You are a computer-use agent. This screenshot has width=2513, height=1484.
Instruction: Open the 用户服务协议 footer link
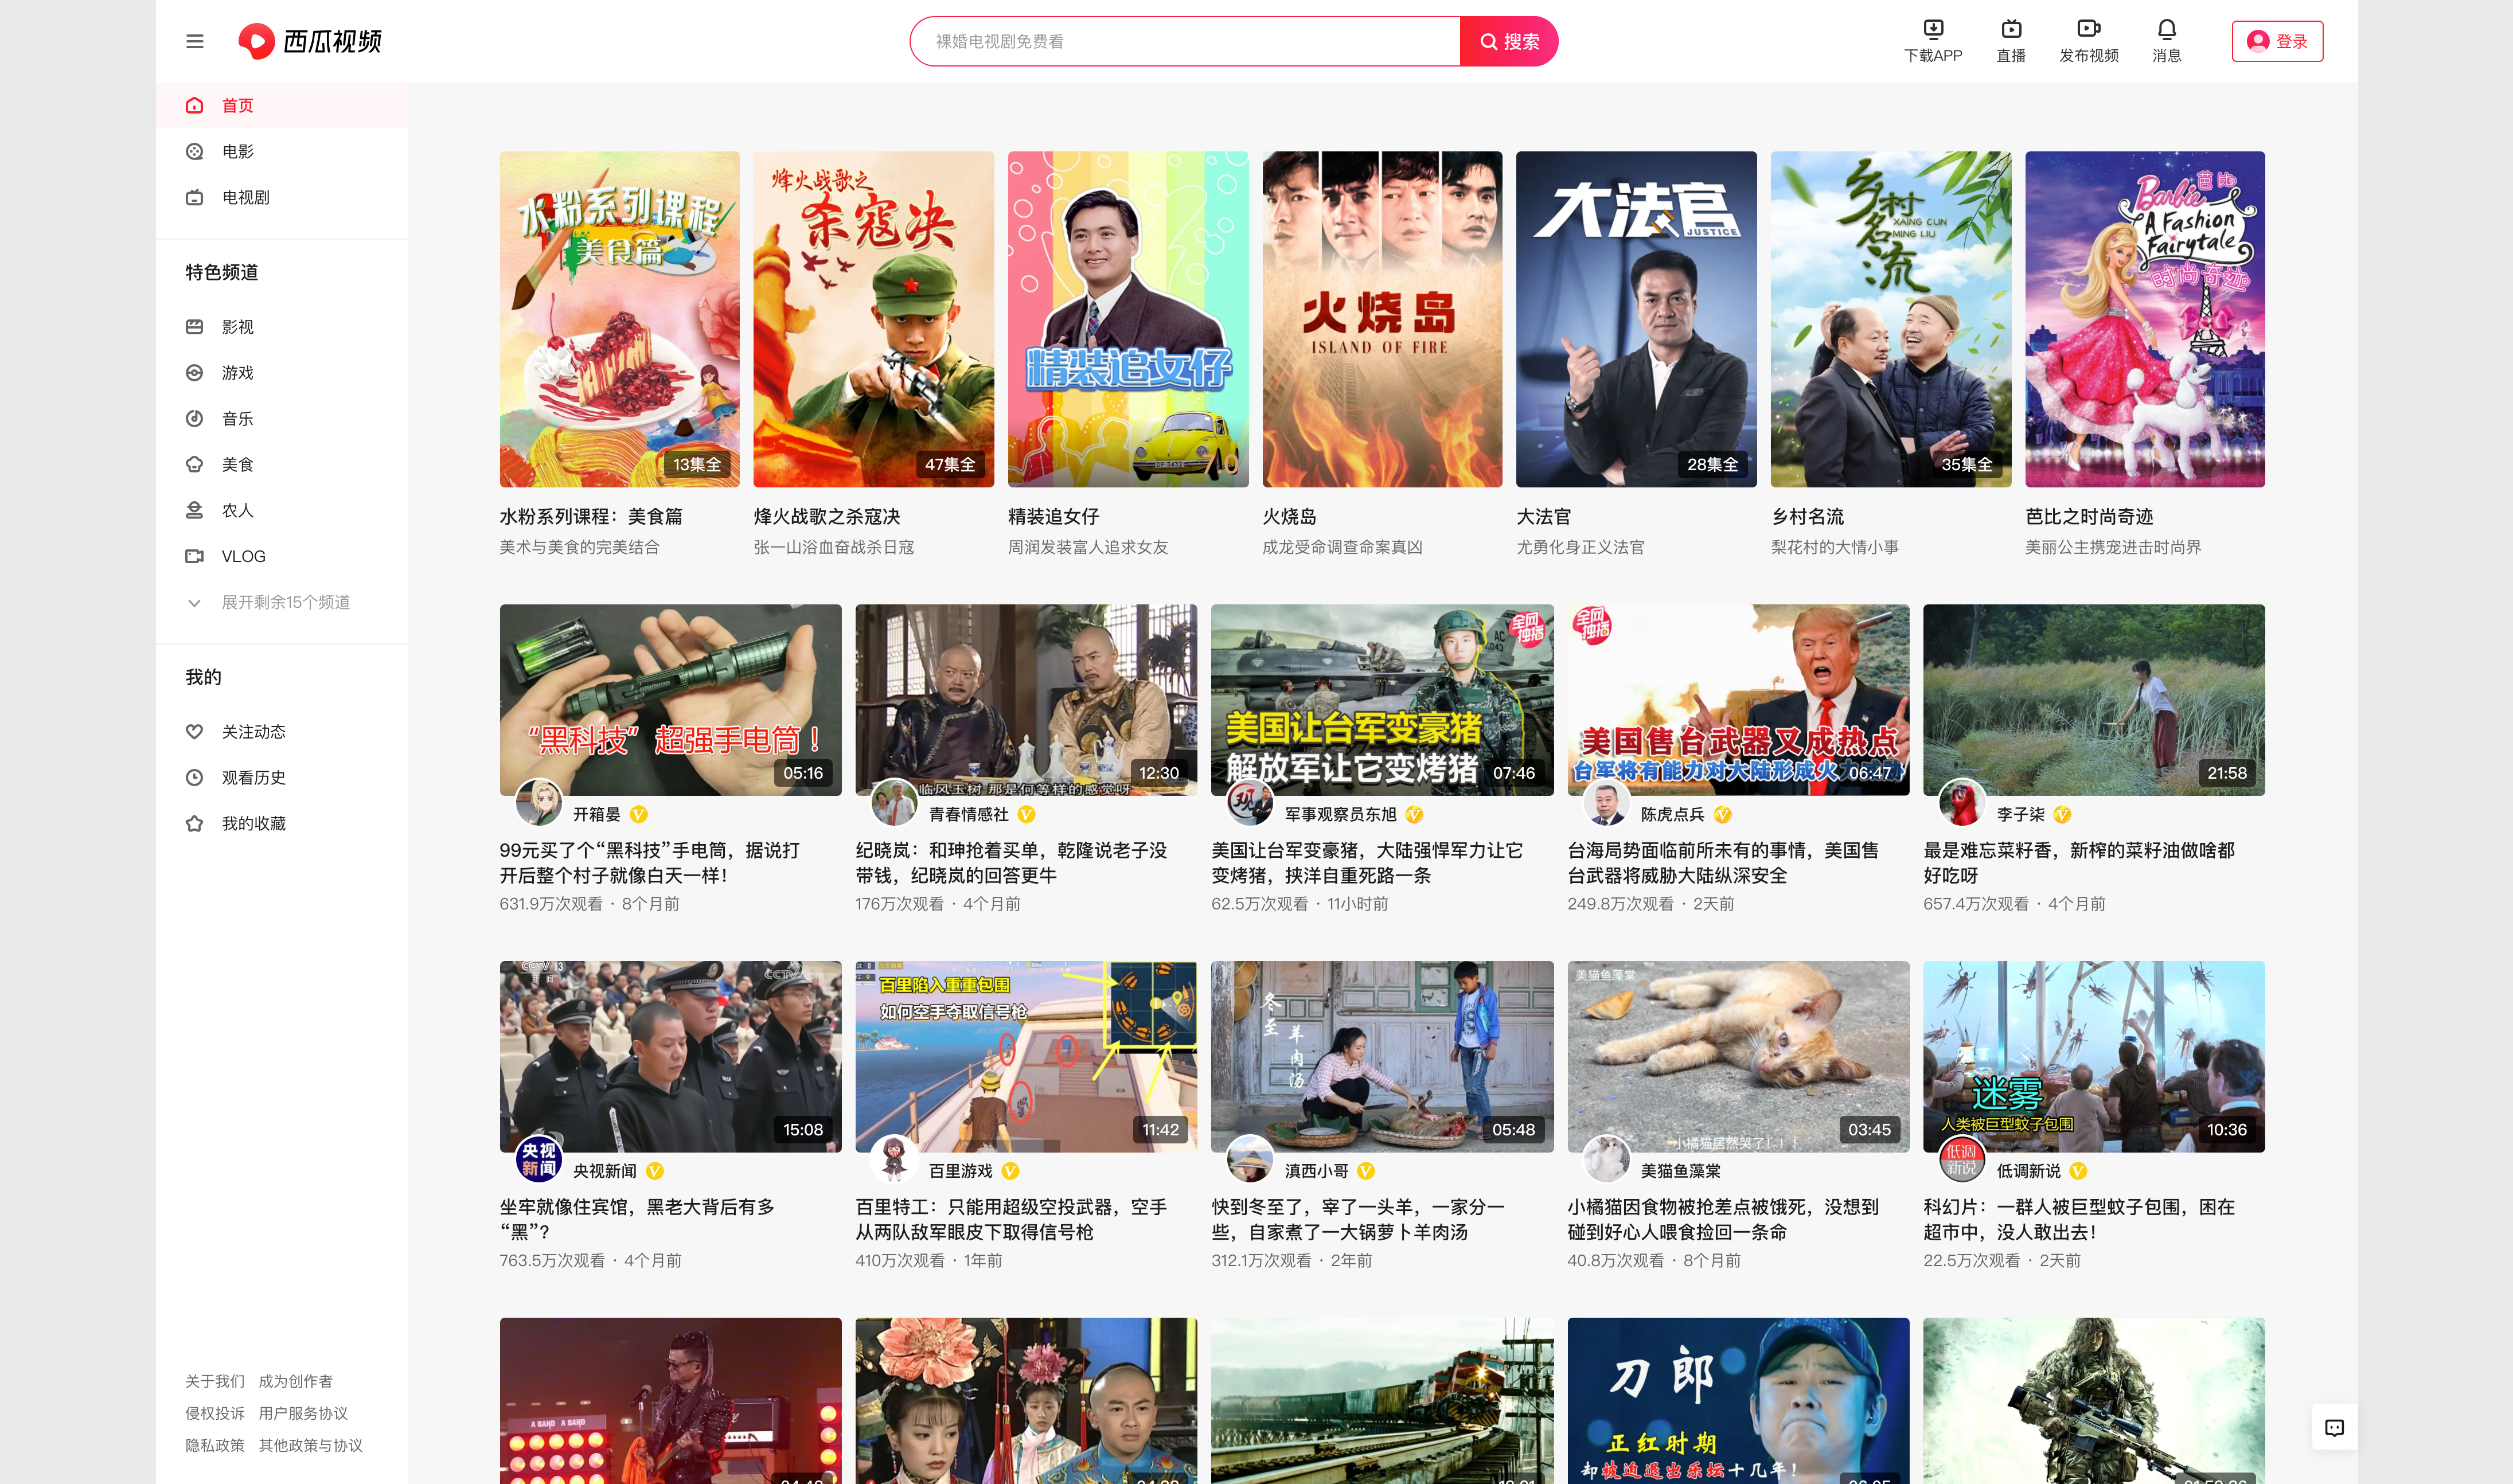[303, 1413]
